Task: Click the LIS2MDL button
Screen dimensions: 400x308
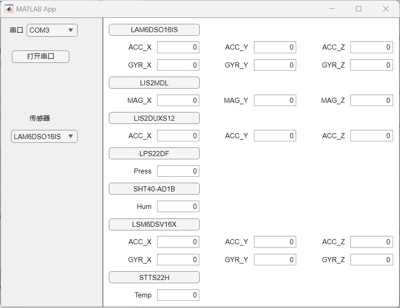Action: [154, 83]
